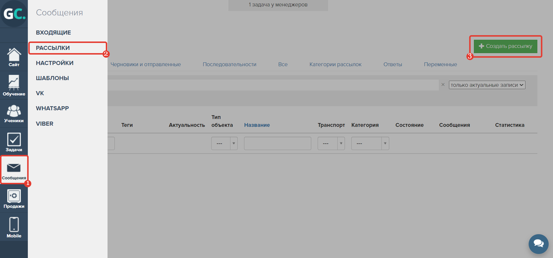Screen dimensions: 553x258
Task: Click the long search input field
Action: 273,85
